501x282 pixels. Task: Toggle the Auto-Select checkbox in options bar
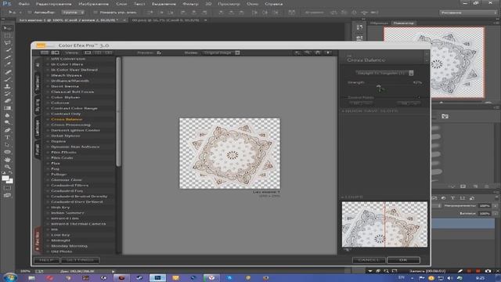click(30, 13)
